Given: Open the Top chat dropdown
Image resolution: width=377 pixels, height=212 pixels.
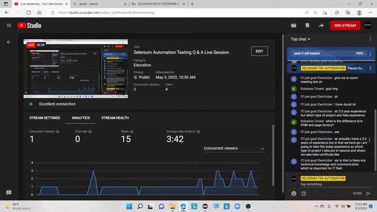Looking at the screenshot, I should (x=300, y=39).
